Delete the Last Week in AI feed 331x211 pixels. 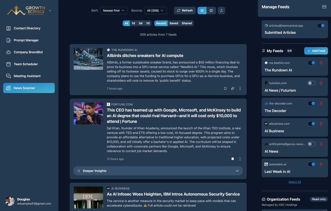[321, 164]
